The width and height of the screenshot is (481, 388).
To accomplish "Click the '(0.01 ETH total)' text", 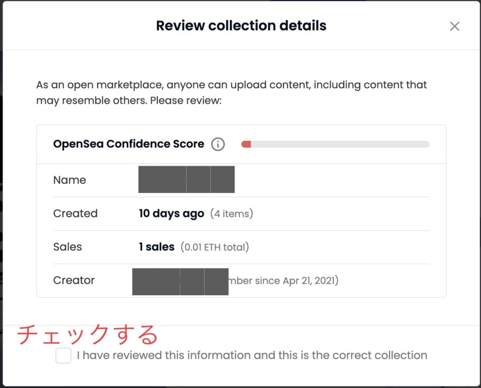I will click(x=215, y=247).
